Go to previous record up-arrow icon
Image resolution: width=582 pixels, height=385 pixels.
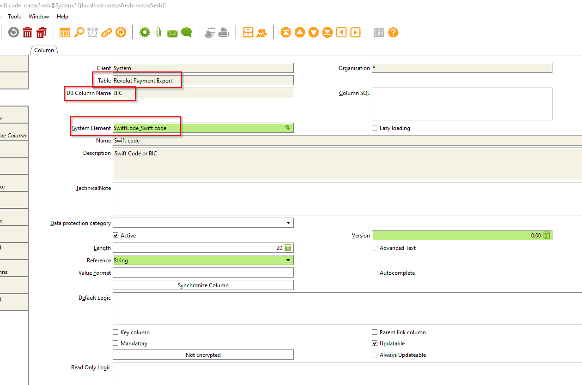pos(300,32)
